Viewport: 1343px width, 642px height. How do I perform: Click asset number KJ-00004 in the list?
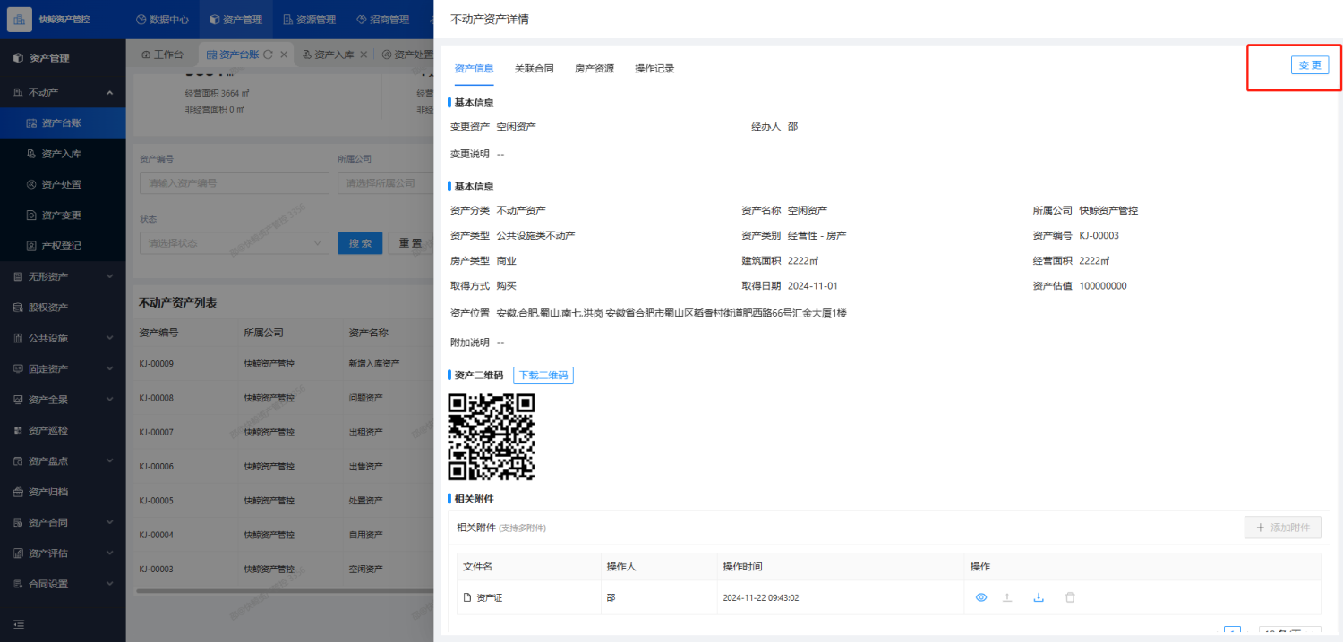157,535
